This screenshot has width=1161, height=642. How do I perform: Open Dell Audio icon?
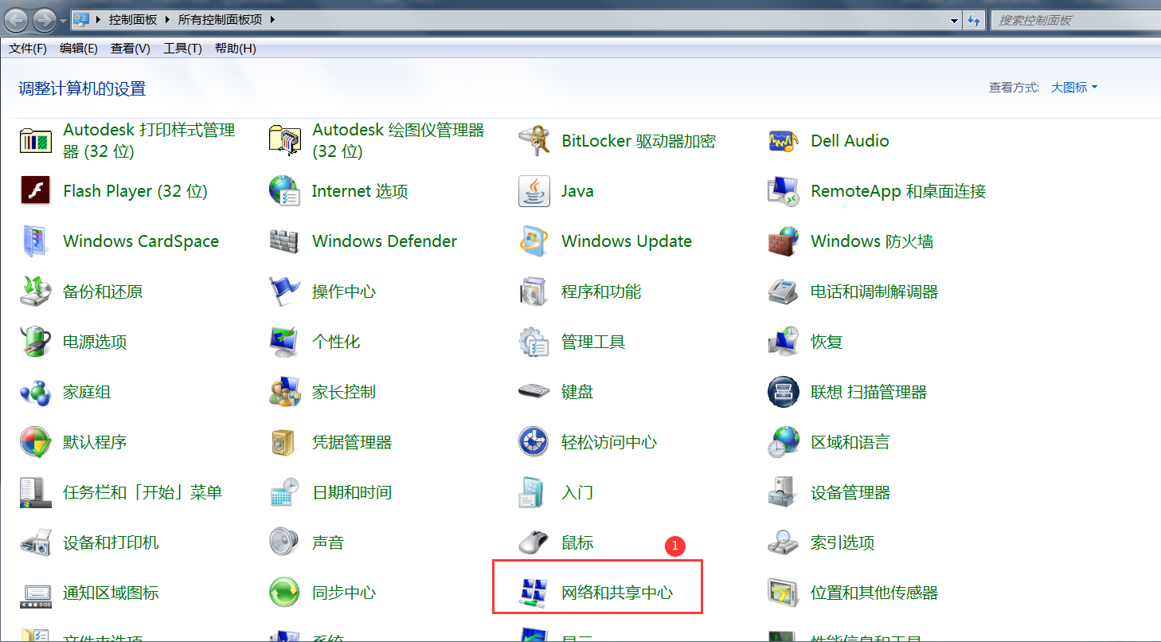point(783,141)
